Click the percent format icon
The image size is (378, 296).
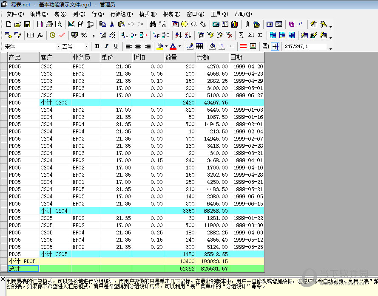pyautogui.click(x=84, y=35)
